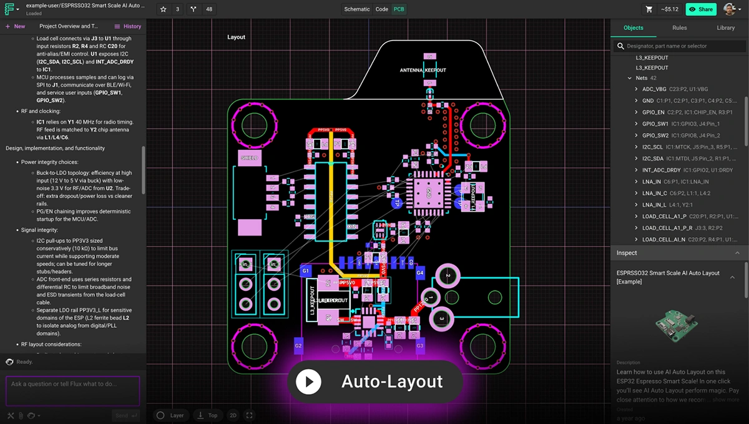Open the Objects panel tab

coord(633,27)
